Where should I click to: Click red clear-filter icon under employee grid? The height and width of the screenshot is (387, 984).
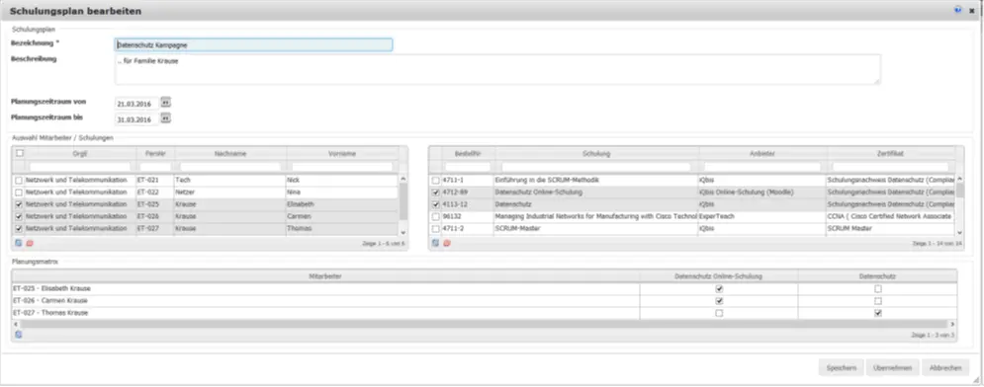[x=29, y=242]
